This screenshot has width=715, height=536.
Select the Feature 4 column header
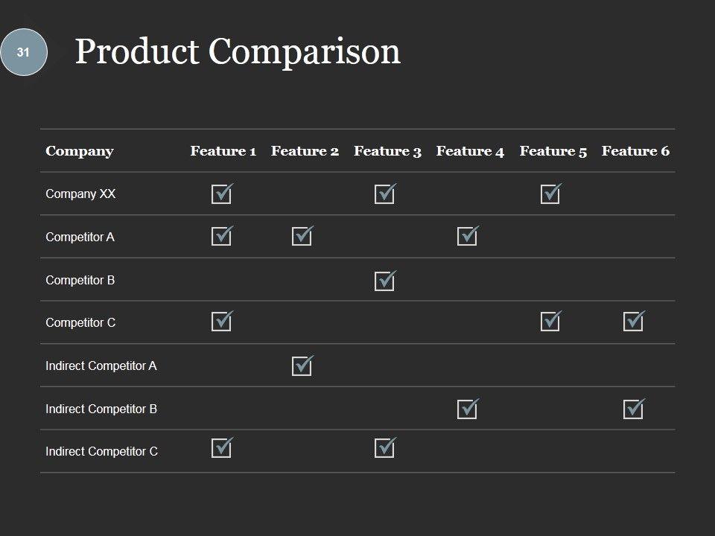tap(470, 151)
